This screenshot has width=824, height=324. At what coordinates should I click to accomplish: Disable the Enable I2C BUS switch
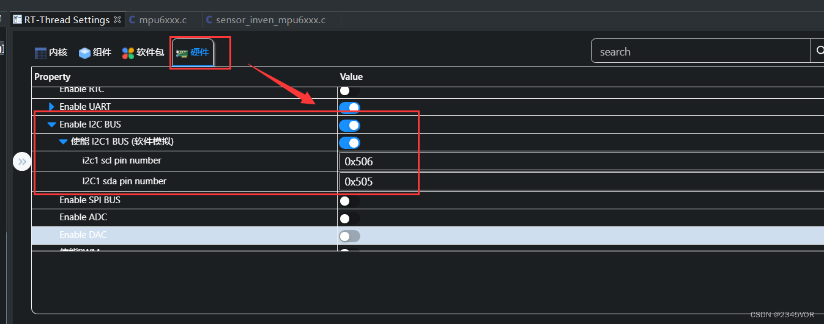pos(349,126)
